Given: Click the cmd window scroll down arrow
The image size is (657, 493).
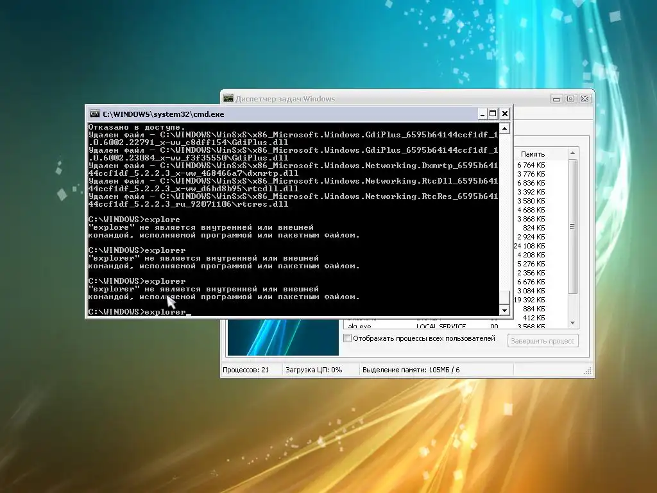Looking at the screenshot, I should coord(504,310).
